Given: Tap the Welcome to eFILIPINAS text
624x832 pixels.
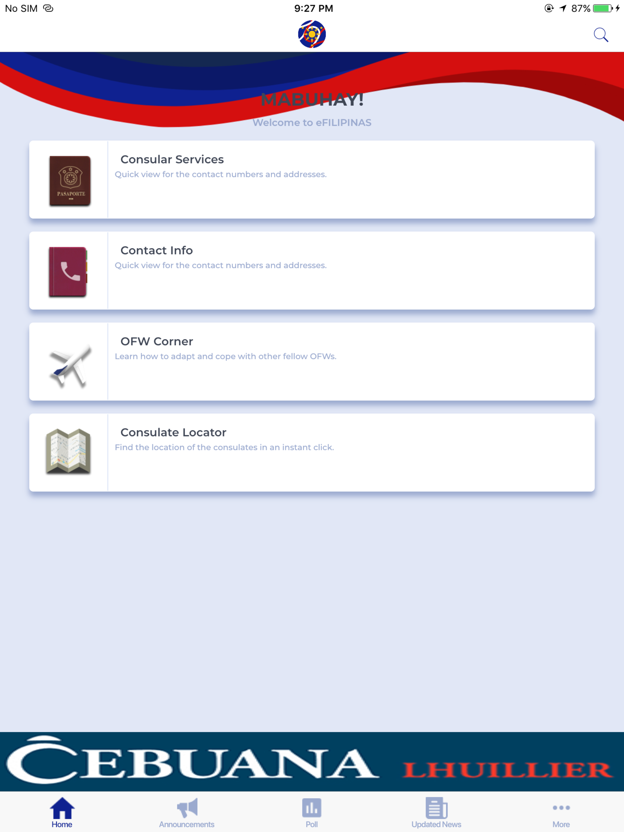Looking at the screenshot, I should (312, 123).
